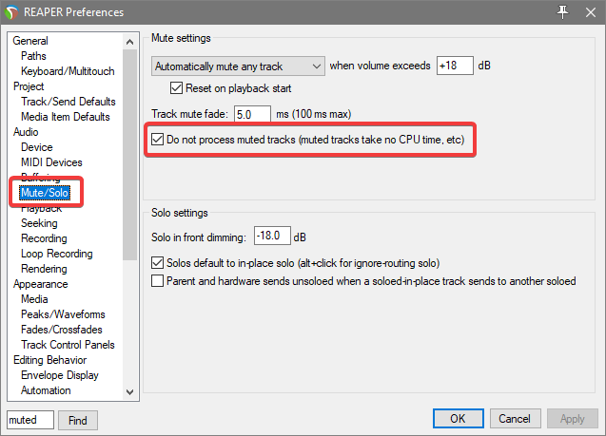Image resolution: width=606 pixels, height=436 pixels.
Task: Pin the Preferences window with pushpin icon
Action: (563, 12)
